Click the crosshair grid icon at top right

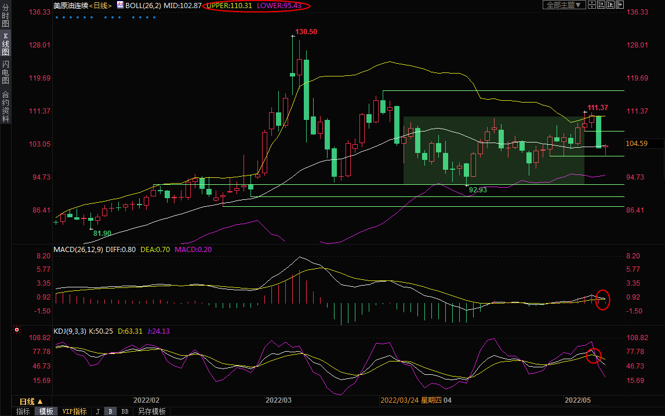[x=593, y=5]
